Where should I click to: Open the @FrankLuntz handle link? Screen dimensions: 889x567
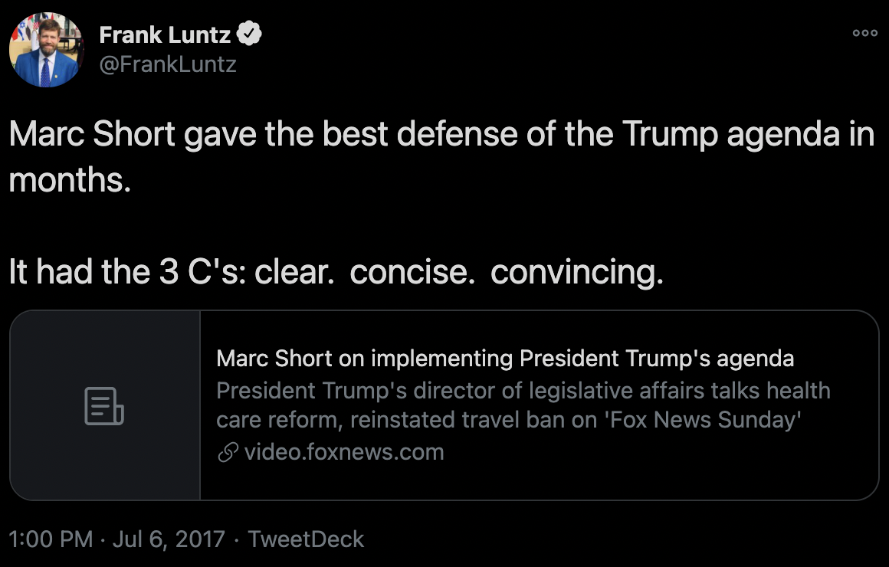(x=168, y=64)
